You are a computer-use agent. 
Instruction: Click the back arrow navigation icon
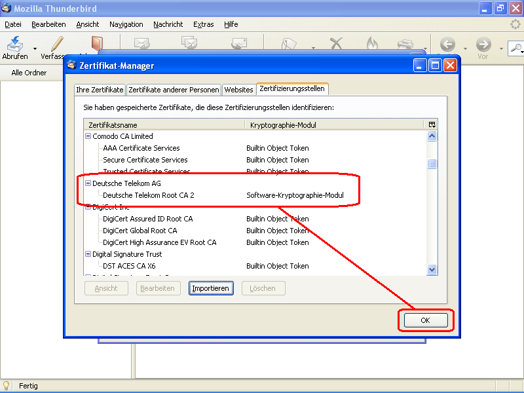[448, 45]
